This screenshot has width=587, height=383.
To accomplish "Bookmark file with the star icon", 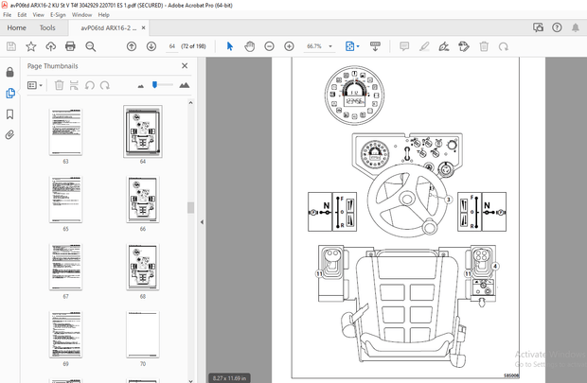I will coord(30,46).
